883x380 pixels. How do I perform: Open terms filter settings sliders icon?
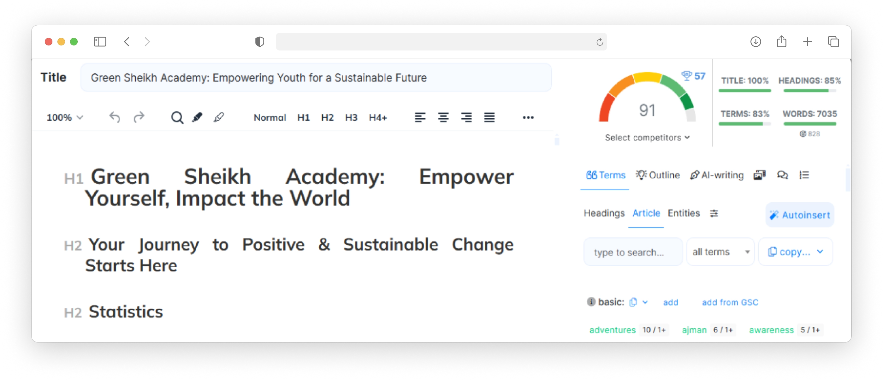pos(714,213)
